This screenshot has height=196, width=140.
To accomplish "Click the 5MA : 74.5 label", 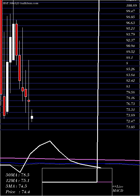I will tap(16, 186).
